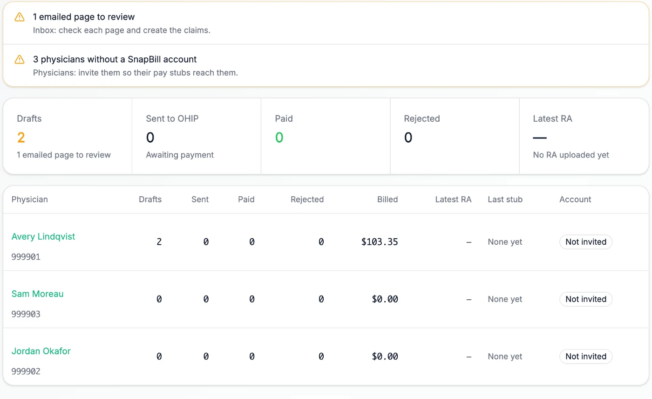Click 'None yet' in Sam Moreau row
Image resolution: width=652 pixels, height=399 pixels.
tap(505, 299)
